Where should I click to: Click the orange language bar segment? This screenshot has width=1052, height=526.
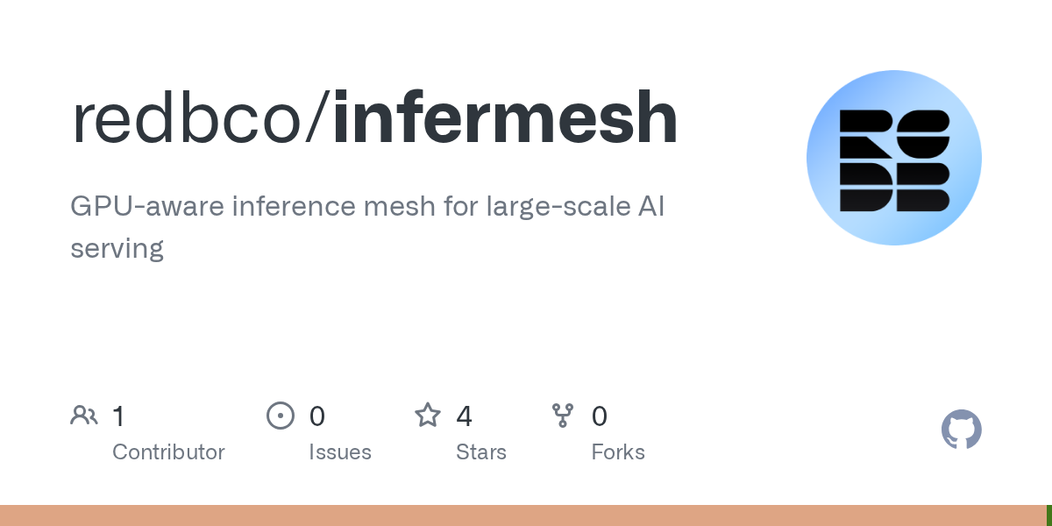coord(522,515)
